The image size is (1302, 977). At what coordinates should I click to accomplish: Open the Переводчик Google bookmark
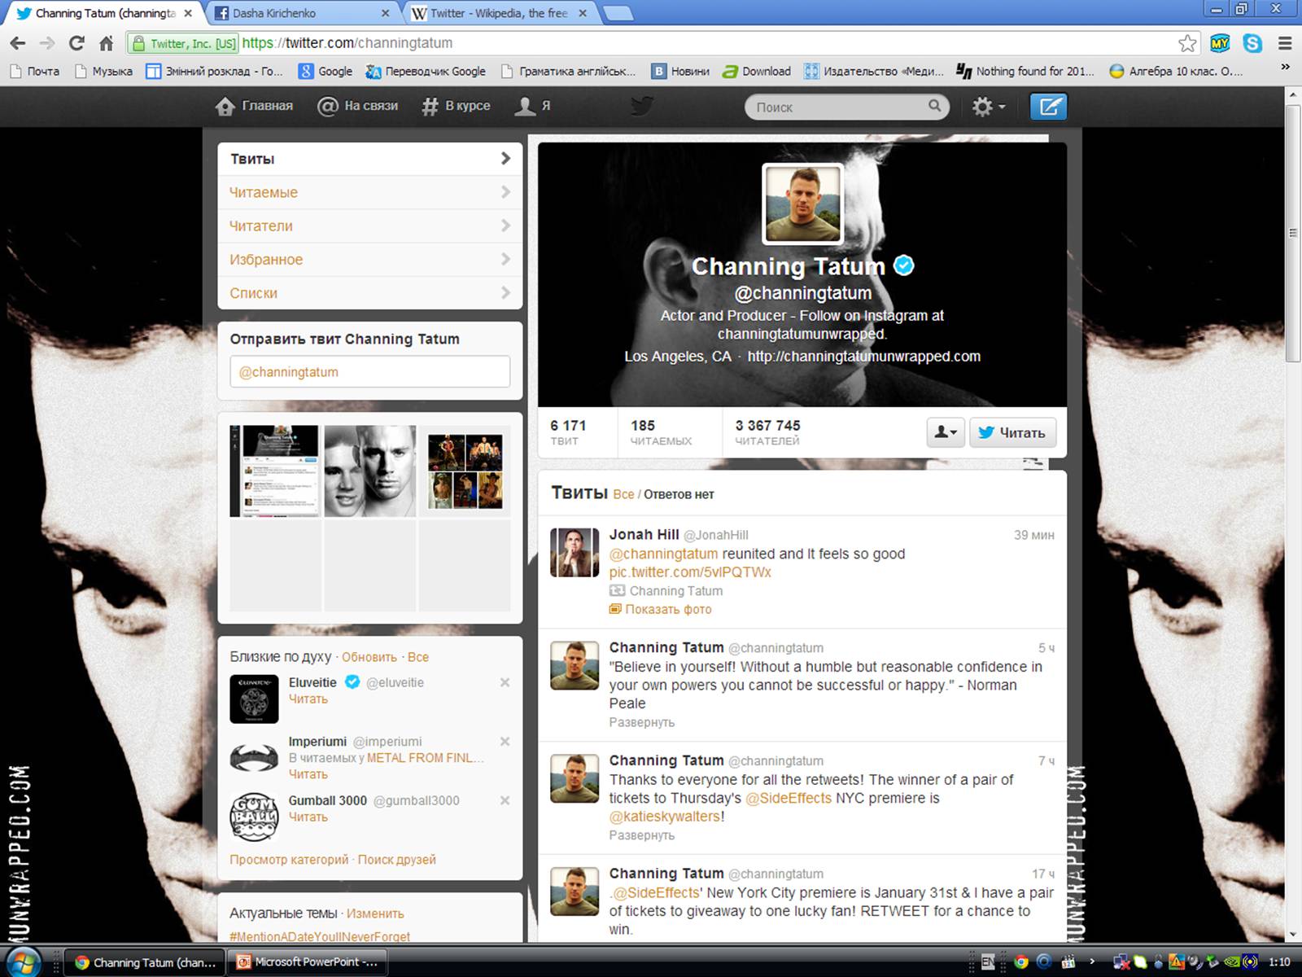pyautogui.click(x=426, y=72)
